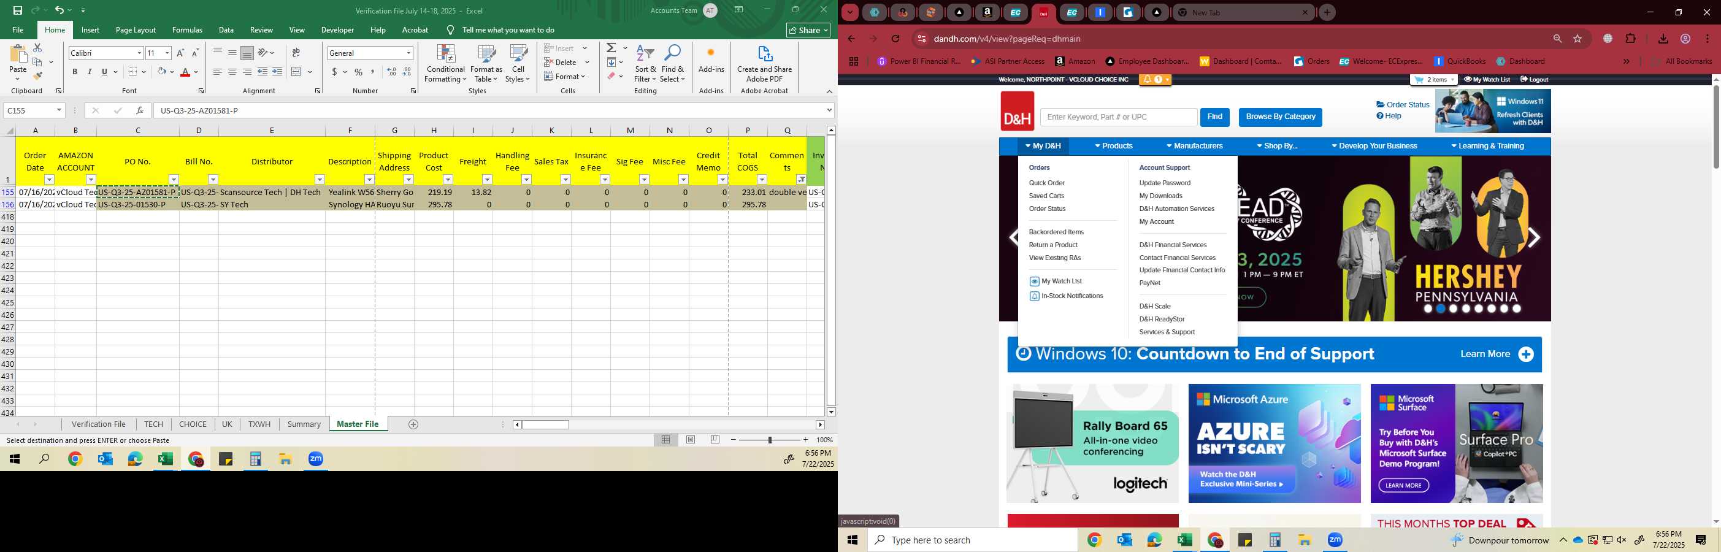
Task: Toggle Underline formatting in Excel ribbon
Action: (x=104, y=72)
